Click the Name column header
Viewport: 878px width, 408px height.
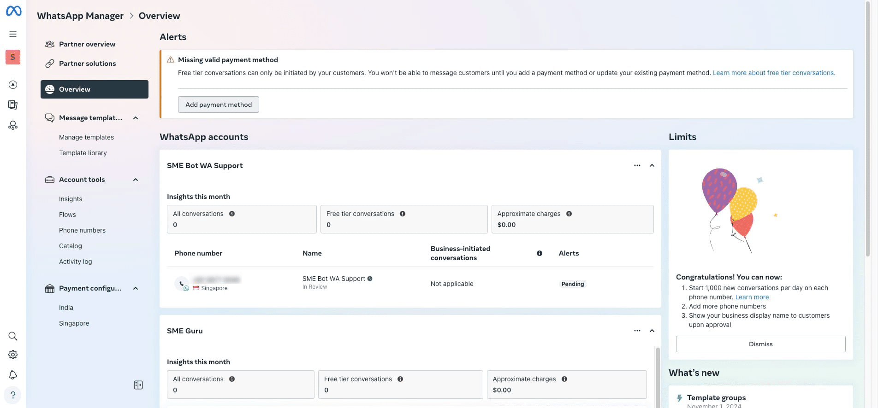point(312,253)
